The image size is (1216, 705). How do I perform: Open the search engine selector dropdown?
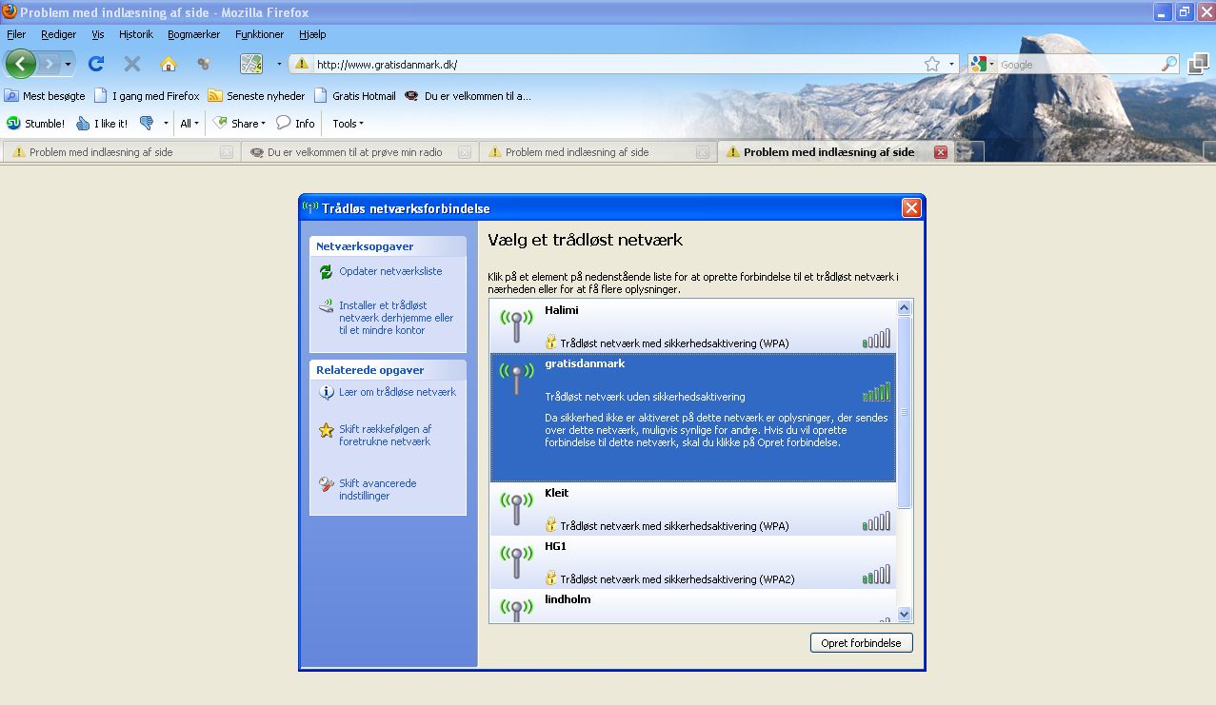(982, 65)
